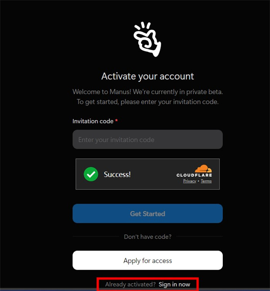Click the Success! verification text

(117, 174)
